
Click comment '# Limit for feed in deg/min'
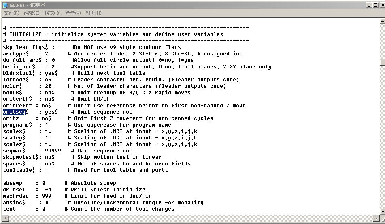pos(108,196)
